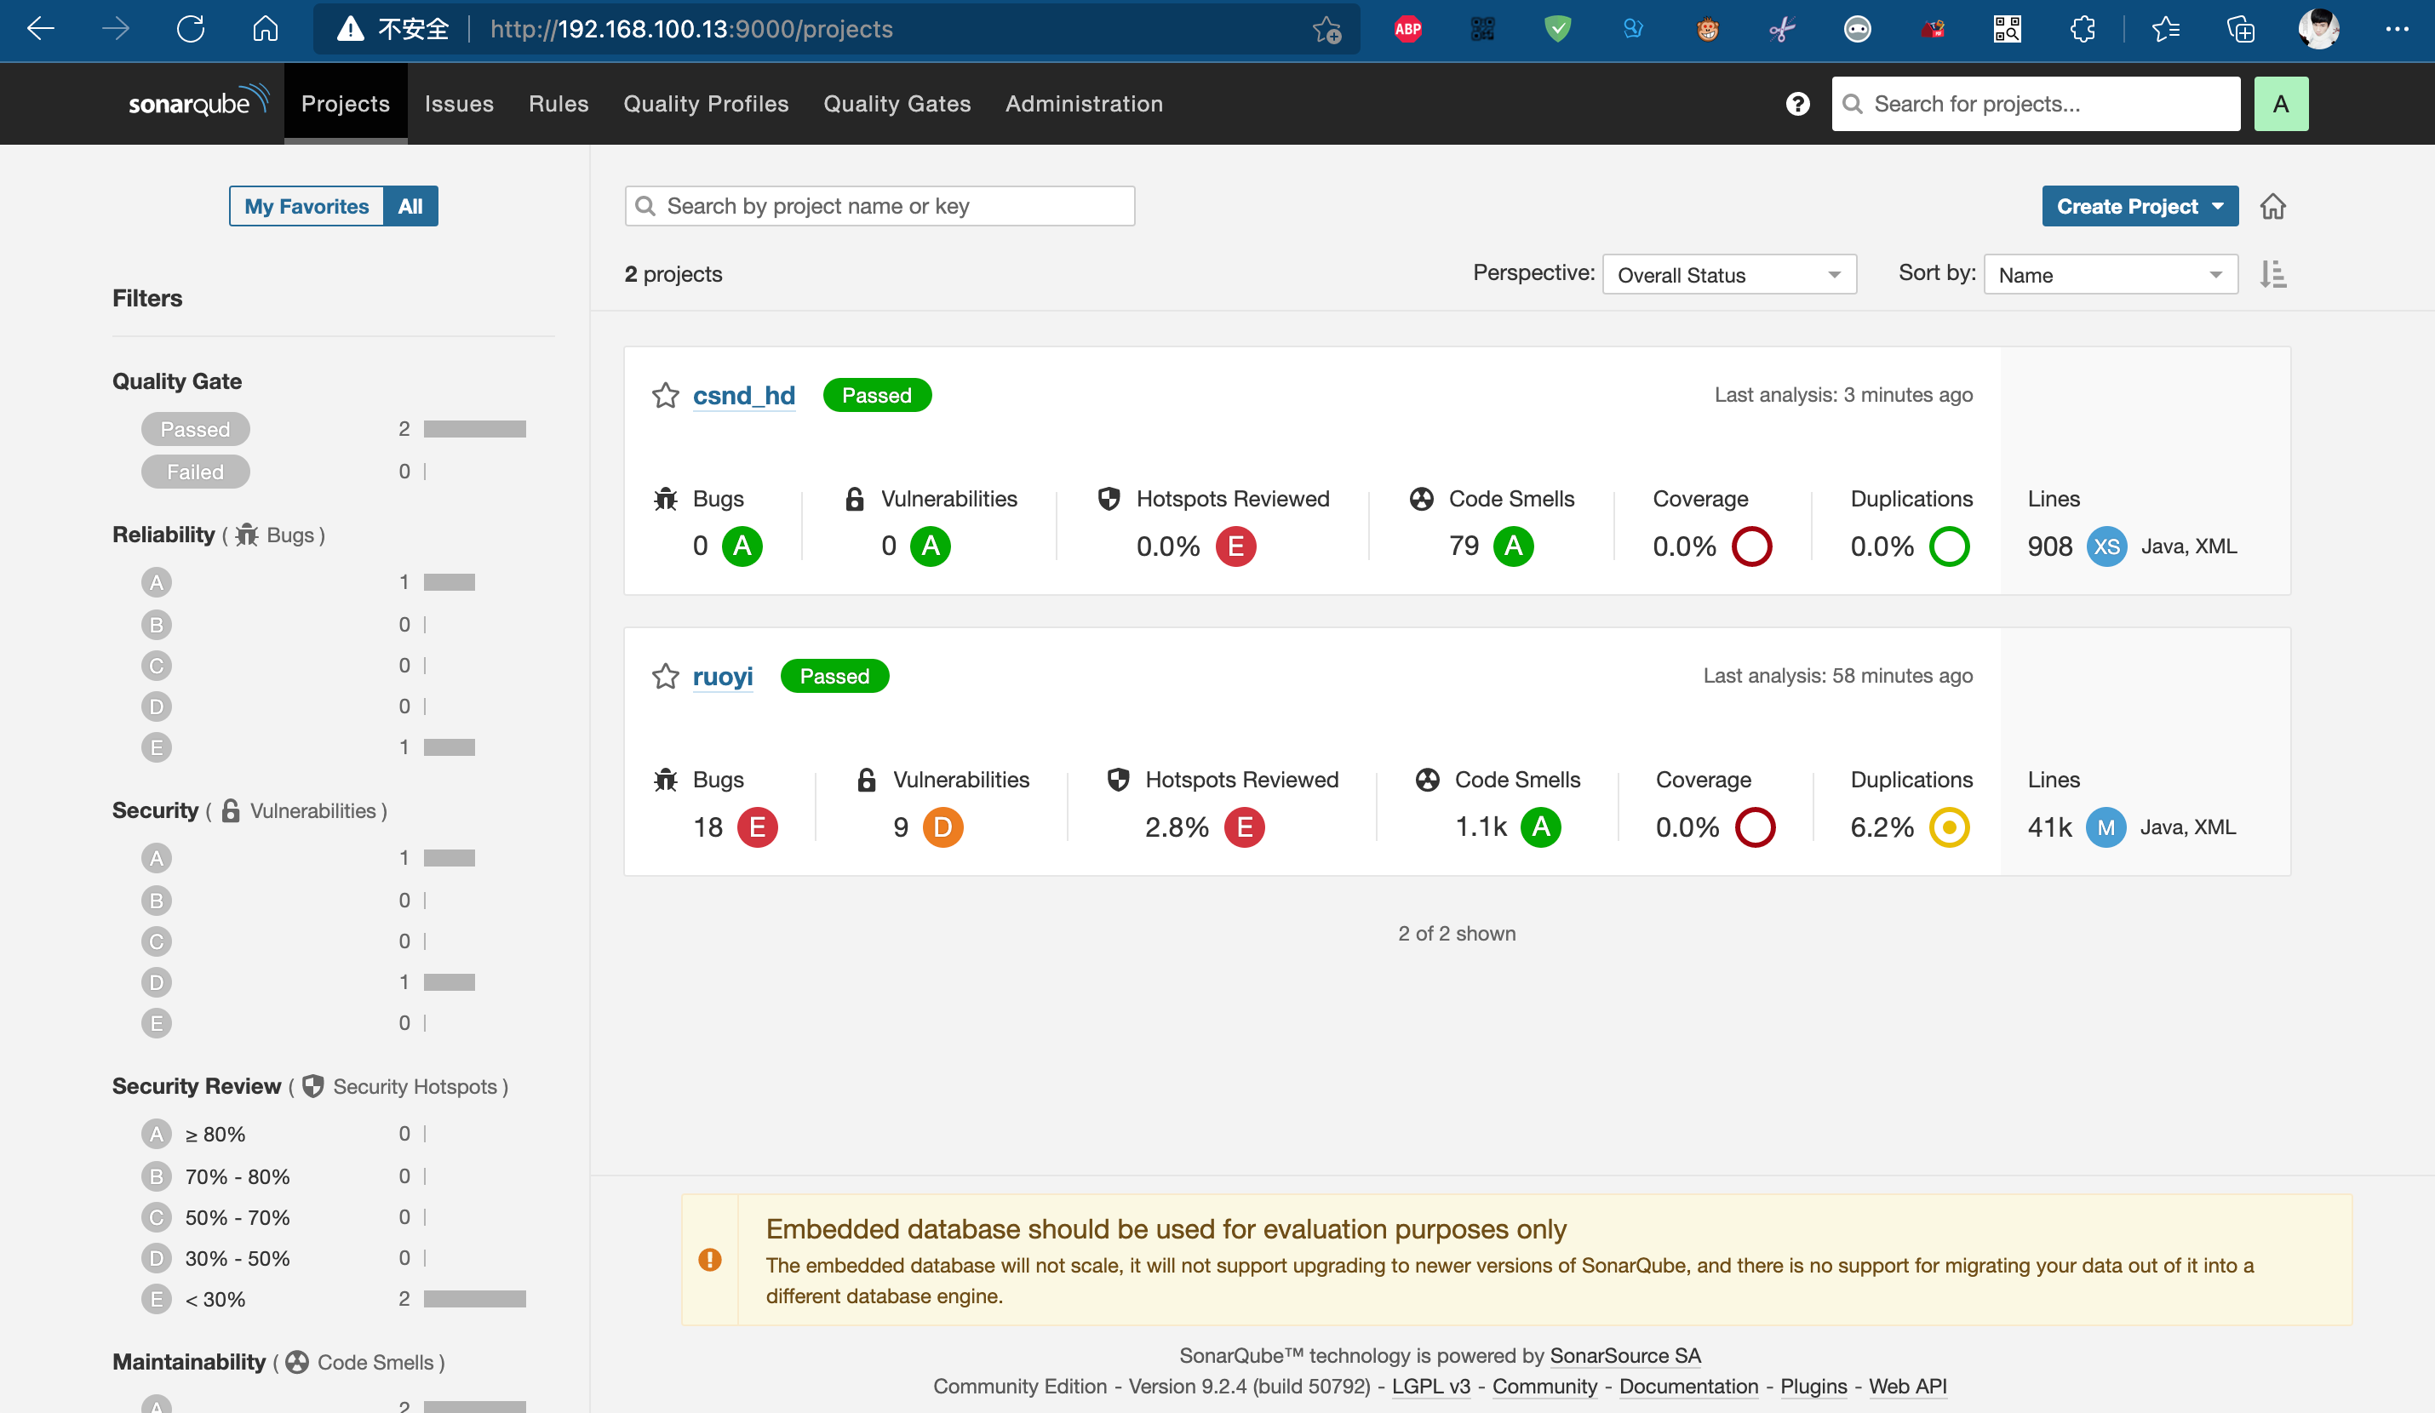Filter Reliability by rating E
The height and width of the screenshot is (1413, 2435).
(x=156, y=747)
